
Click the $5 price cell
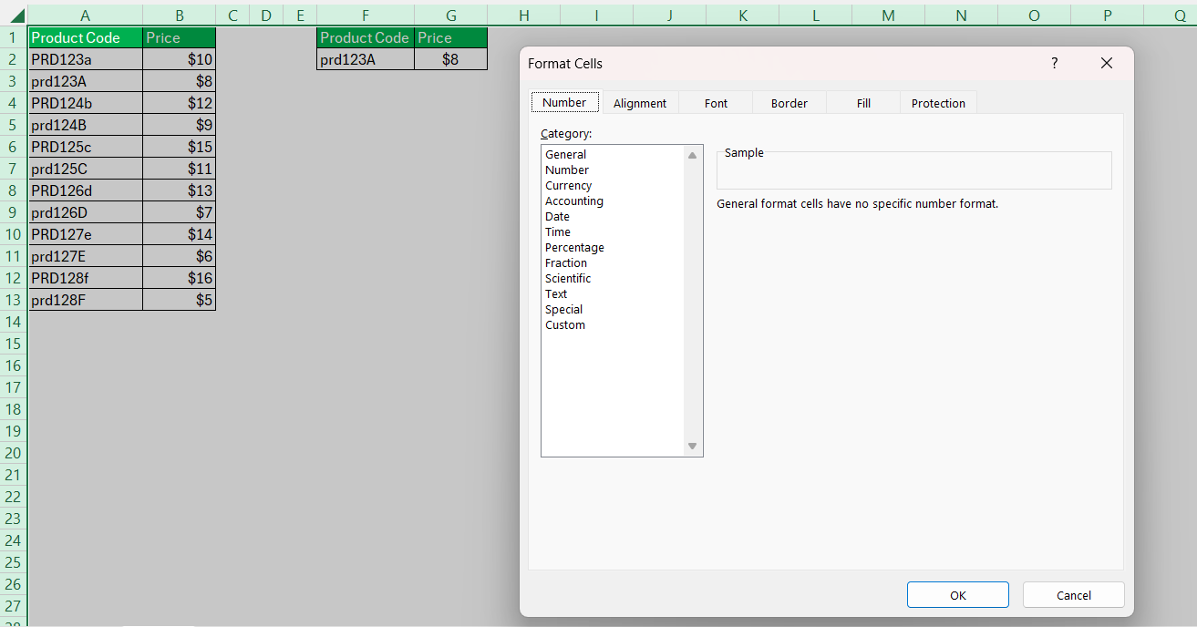click(180, 300)
